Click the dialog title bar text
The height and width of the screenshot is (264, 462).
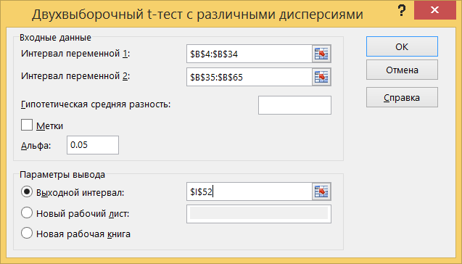197,15
